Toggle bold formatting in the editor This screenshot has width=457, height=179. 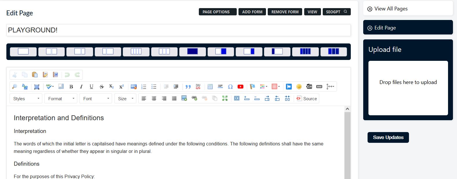tap(71, 87)
